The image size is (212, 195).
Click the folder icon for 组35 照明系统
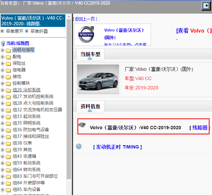pyautogui.click(x=8, y=123)
